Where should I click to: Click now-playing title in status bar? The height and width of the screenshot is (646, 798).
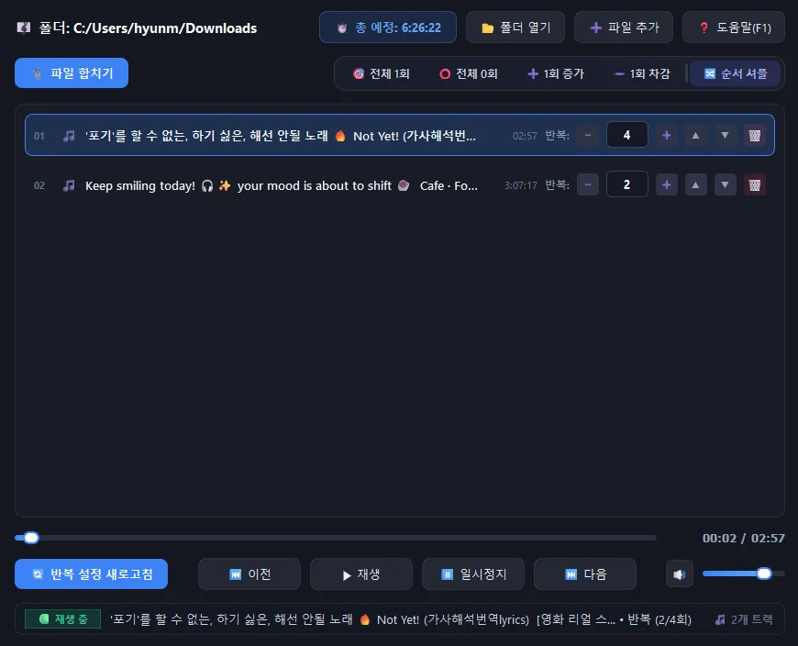(401, 619)
